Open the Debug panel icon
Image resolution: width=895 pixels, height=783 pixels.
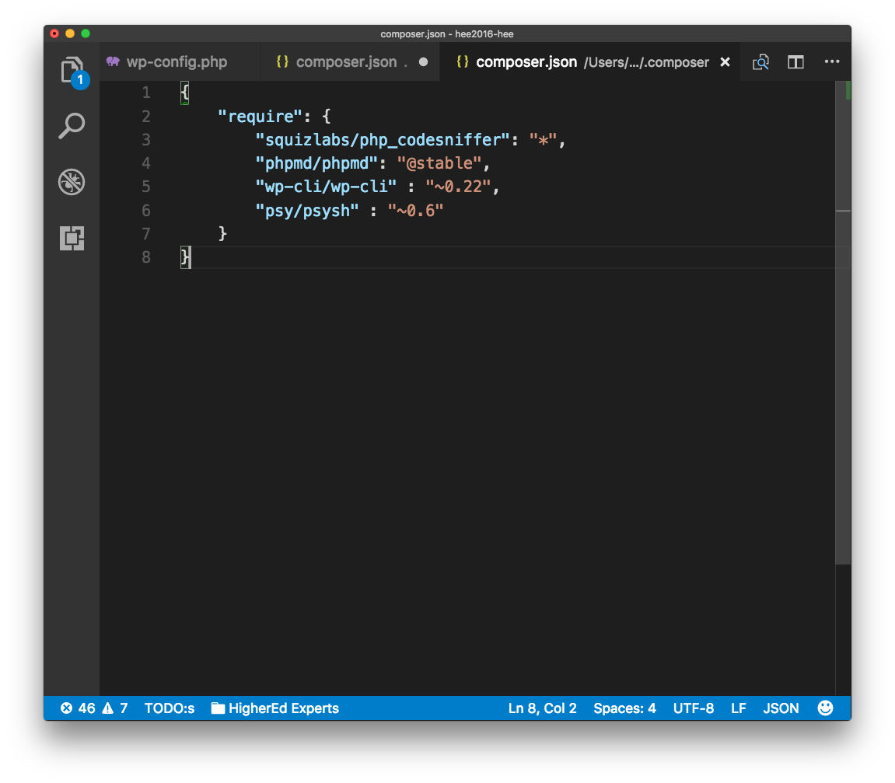[72, 182]
